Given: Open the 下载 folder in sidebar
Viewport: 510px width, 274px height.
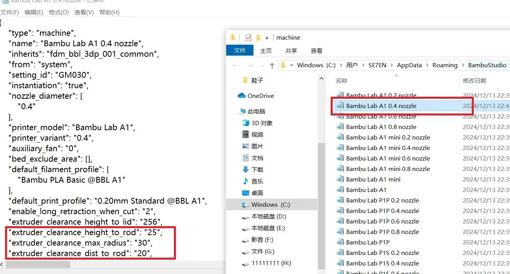Looking at the screenshot, I should (x=253, y=169).
